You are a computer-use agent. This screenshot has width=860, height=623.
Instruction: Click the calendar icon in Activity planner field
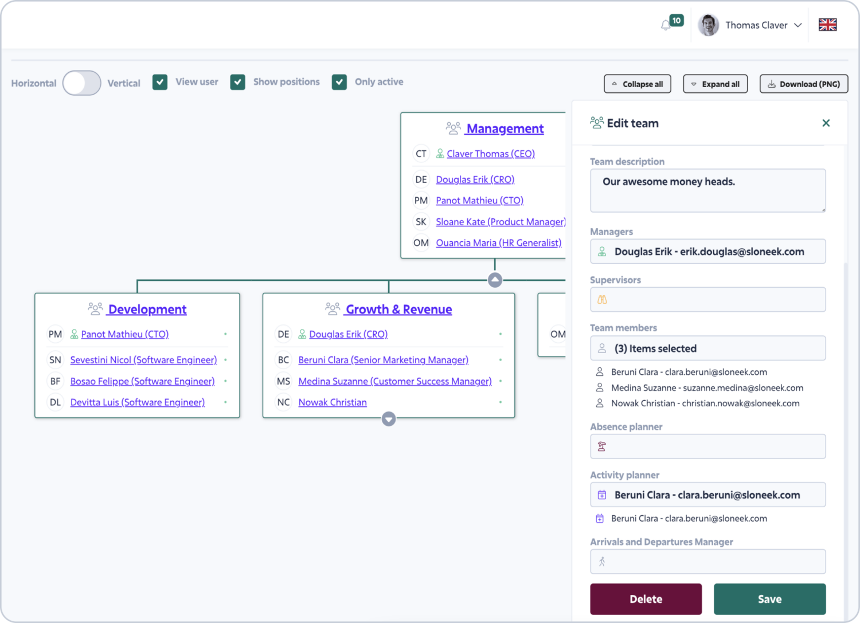pyautogui.click(x=602, y=495)
